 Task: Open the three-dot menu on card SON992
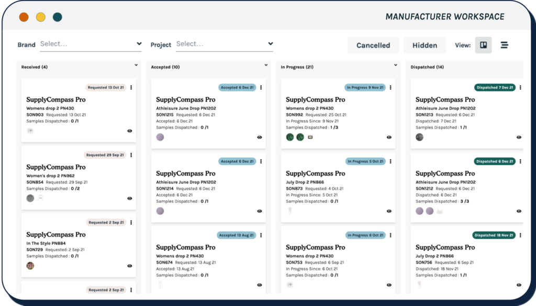point(390,87)
